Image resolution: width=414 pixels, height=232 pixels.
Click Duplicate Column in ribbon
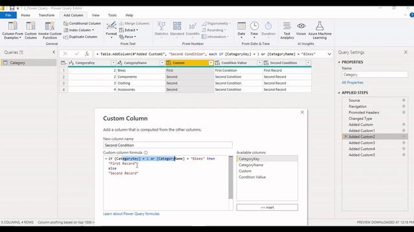[80, 37]
